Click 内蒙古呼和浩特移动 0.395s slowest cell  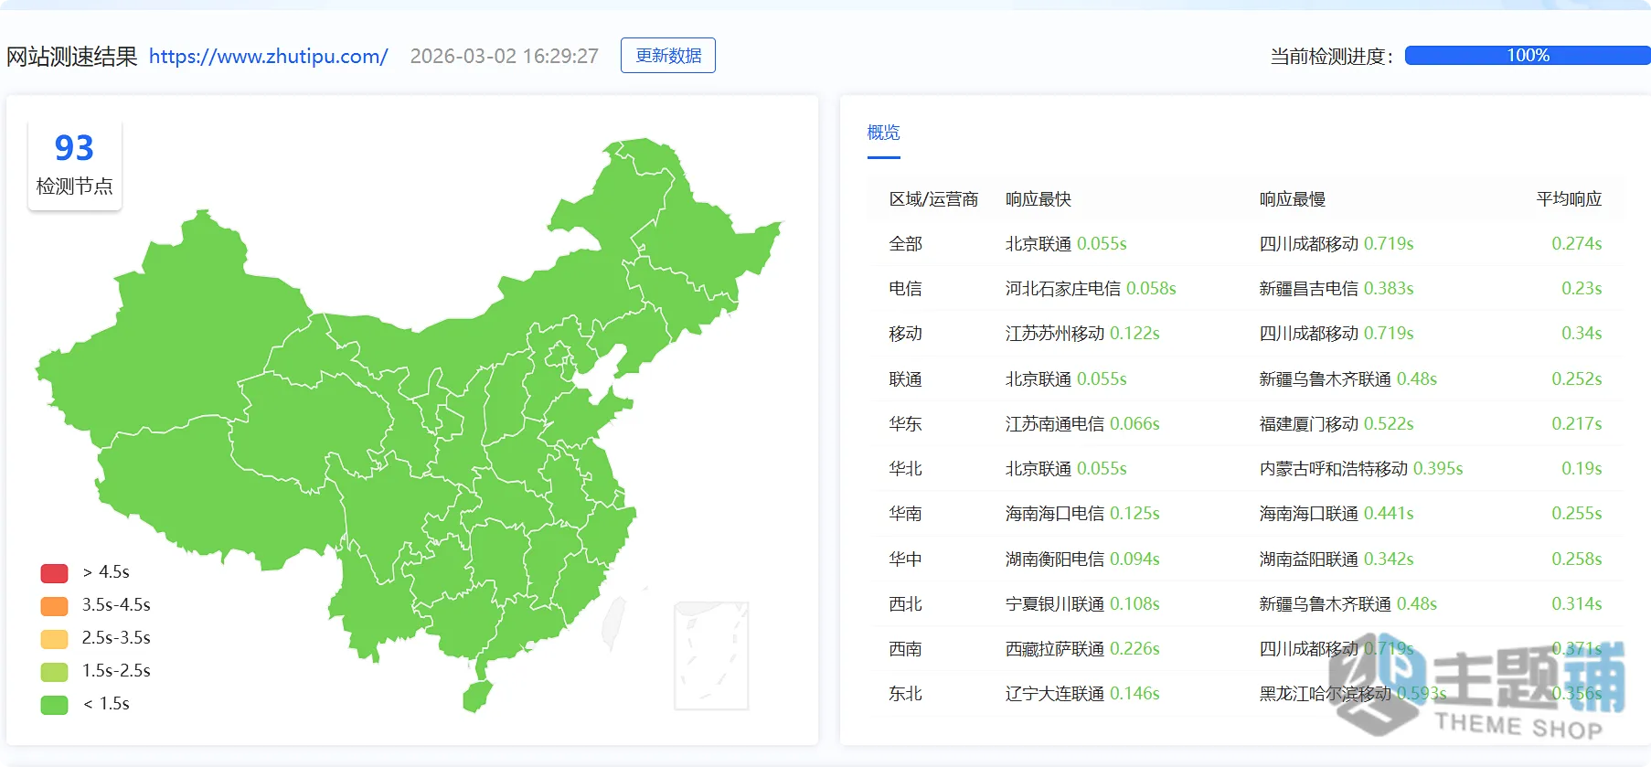[x=1361, y=468]
